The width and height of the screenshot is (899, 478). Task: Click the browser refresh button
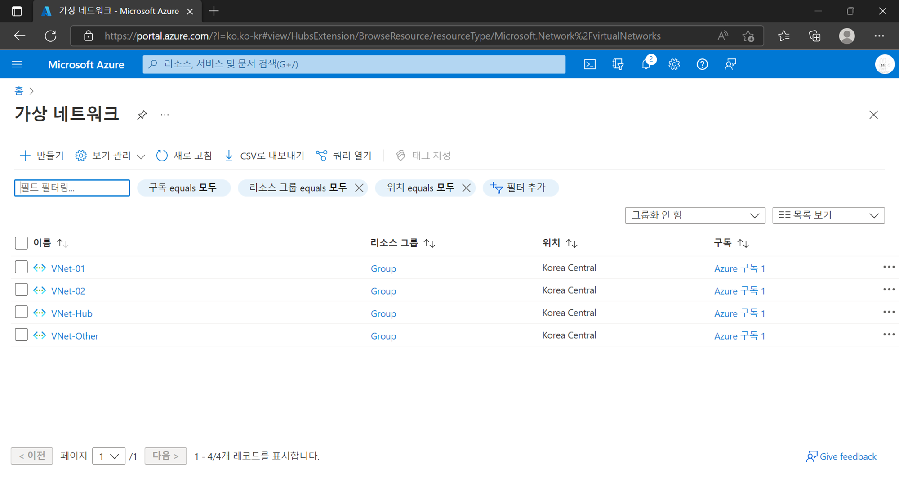click(x=50, y=36)
